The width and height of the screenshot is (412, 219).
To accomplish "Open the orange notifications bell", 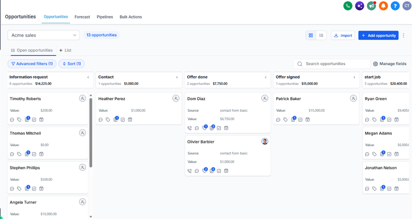I will coord(383,6).
